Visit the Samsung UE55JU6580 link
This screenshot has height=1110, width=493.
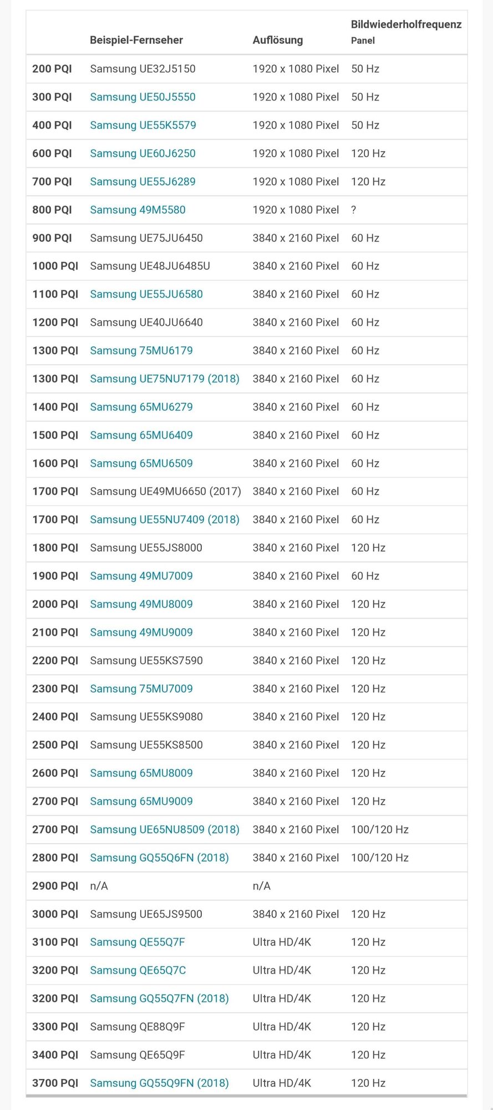[x=146, y=294]
